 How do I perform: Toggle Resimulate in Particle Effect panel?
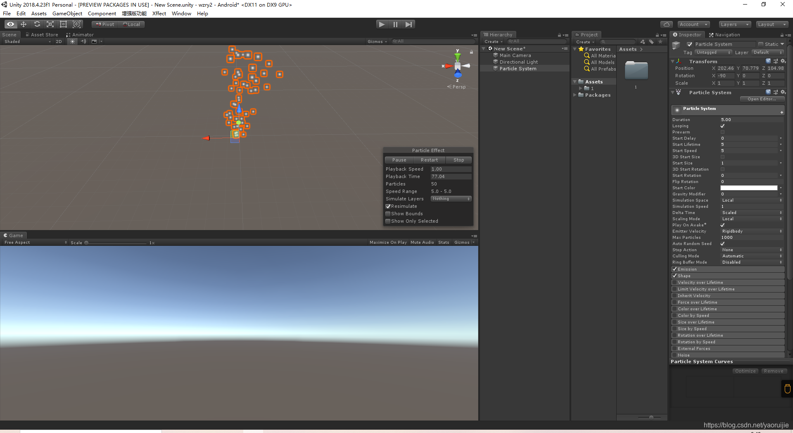coord(388,206)
